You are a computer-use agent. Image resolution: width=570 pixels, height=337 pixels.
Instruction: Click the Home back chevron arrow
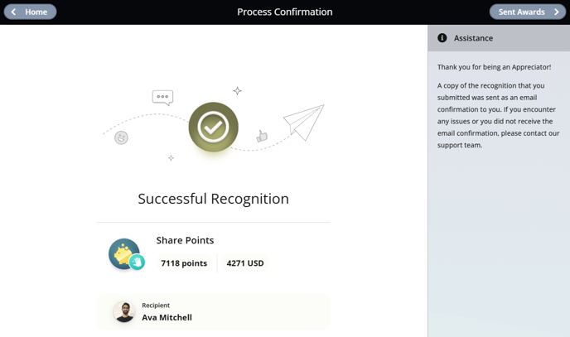pyautogui.click(x=13, y=12)
